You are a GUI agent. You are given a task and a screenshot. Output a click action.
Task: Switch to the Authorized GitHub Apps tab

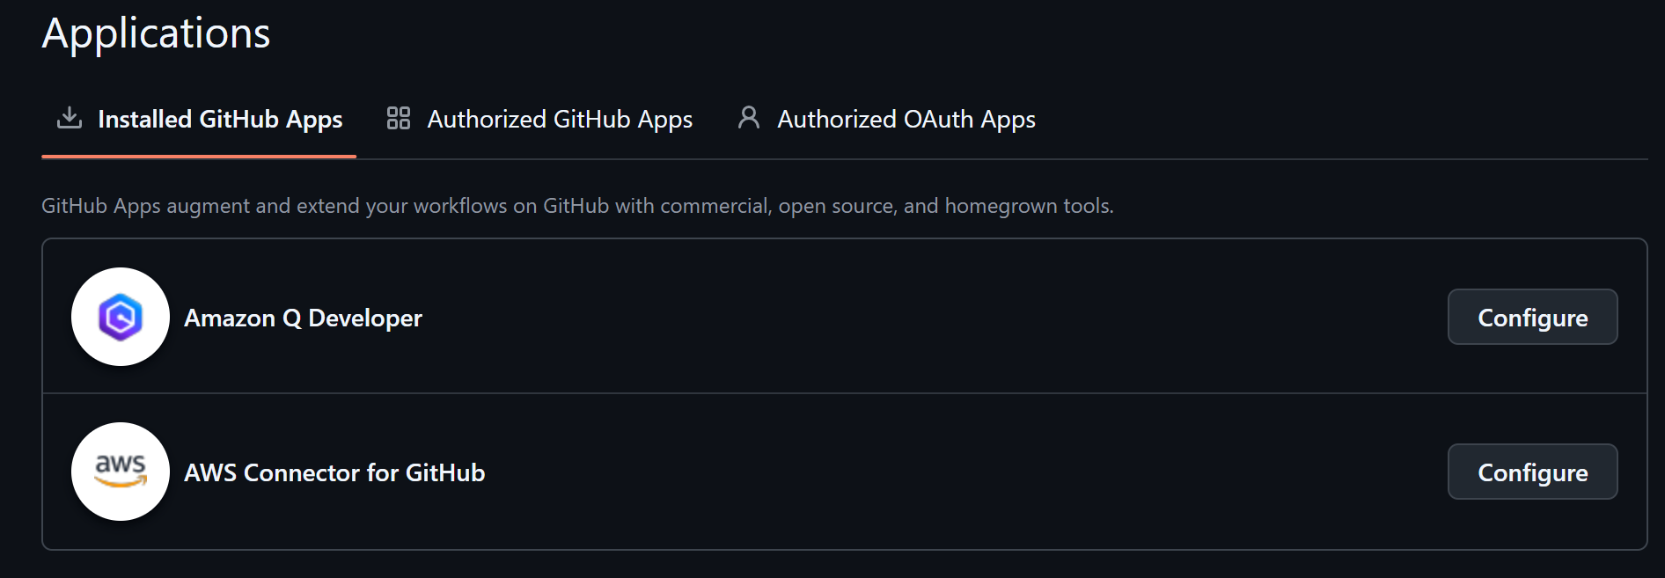click(559, 119)
